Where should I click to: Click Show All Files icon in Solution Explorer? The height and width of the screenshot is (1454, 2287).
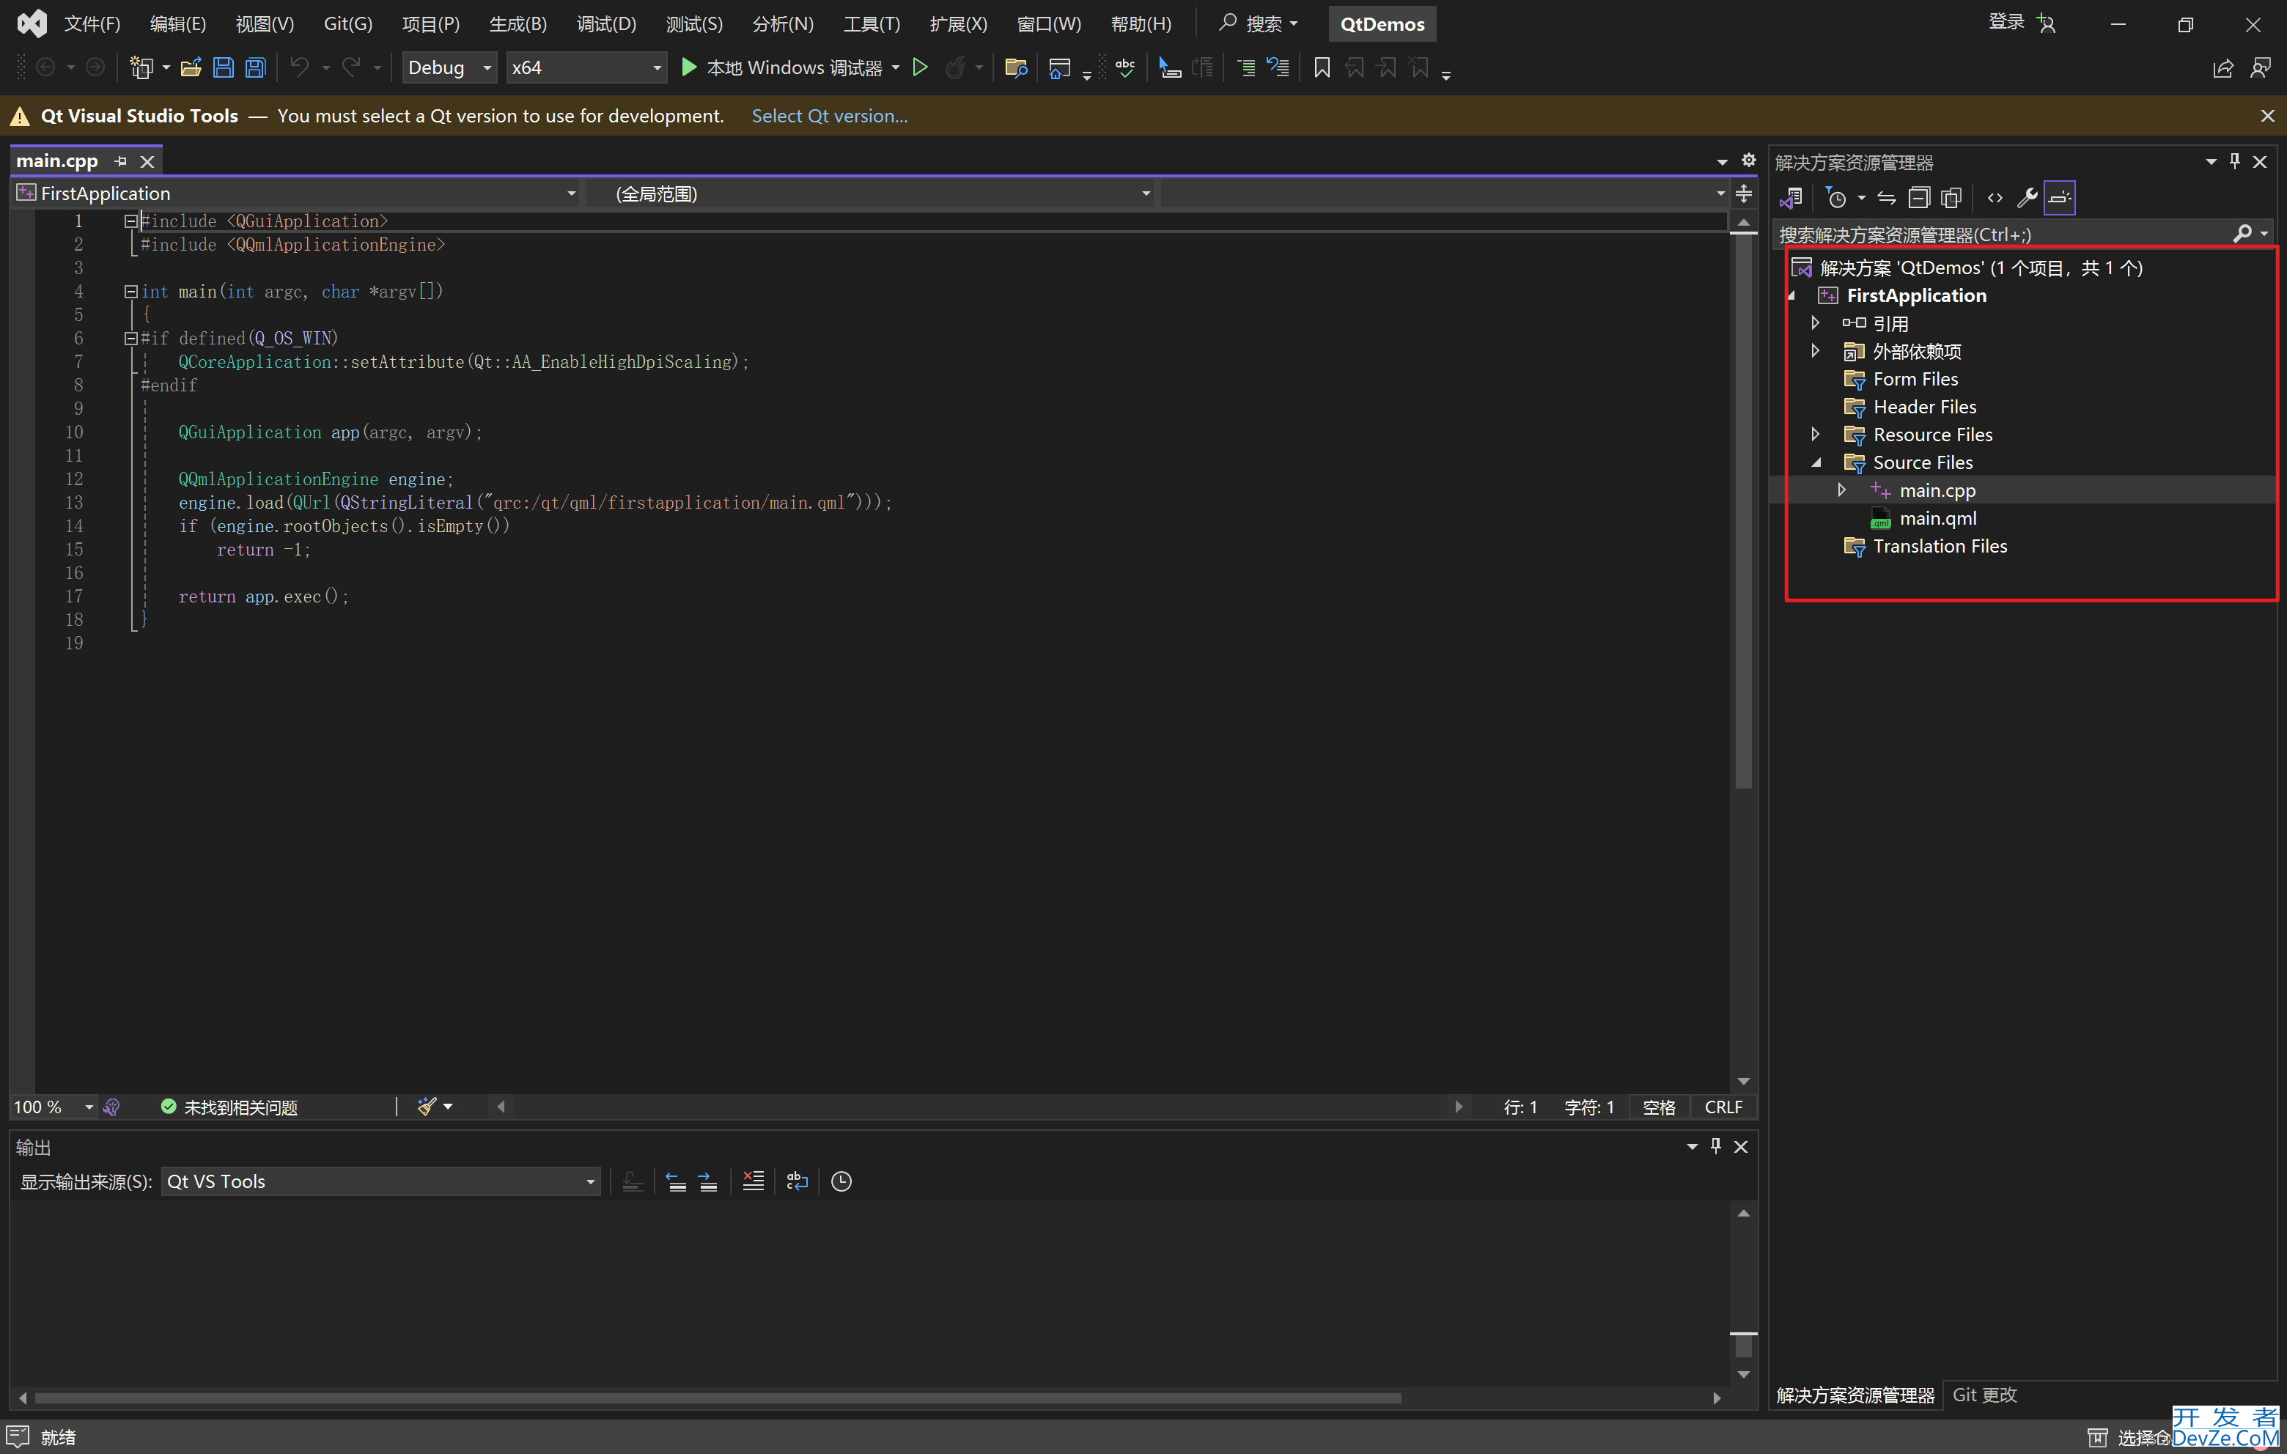1952,199
